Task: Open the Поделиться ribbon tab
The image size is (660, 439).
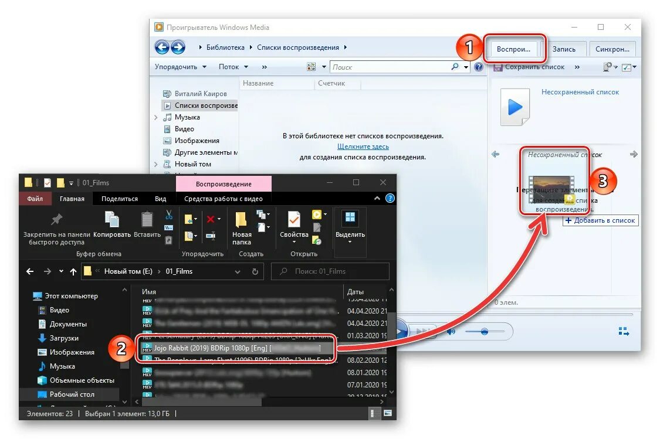Action: coord(120,199)
